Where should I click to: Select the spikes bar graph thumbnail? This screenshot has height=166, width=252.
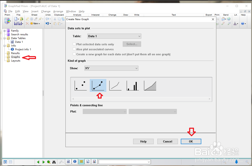pos(133,86)
